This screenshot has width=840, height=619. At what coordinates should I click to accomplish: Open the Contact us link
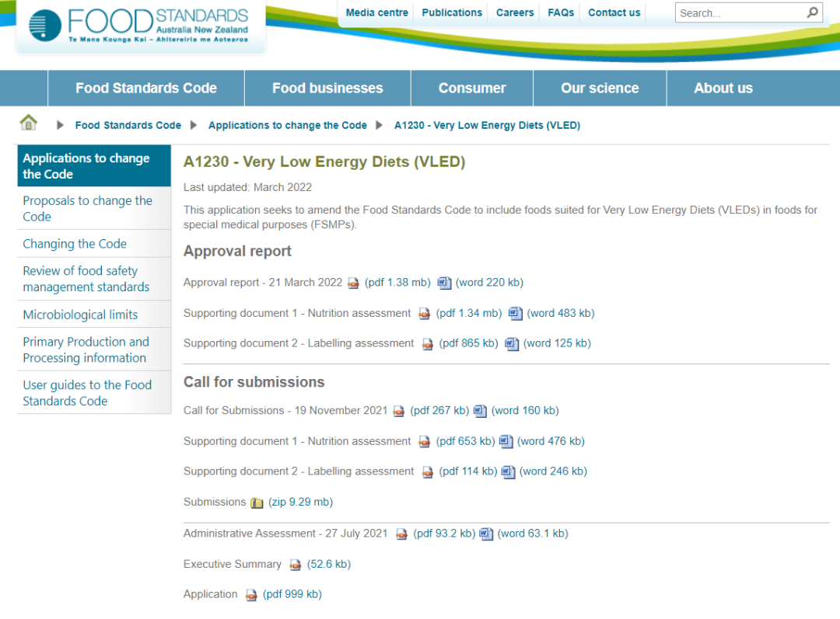[x=614, y=12]
